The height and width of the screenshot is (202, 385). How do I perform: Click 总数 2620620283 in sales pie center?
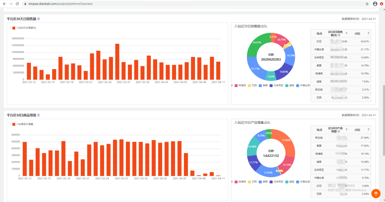(x=271, y=57)
